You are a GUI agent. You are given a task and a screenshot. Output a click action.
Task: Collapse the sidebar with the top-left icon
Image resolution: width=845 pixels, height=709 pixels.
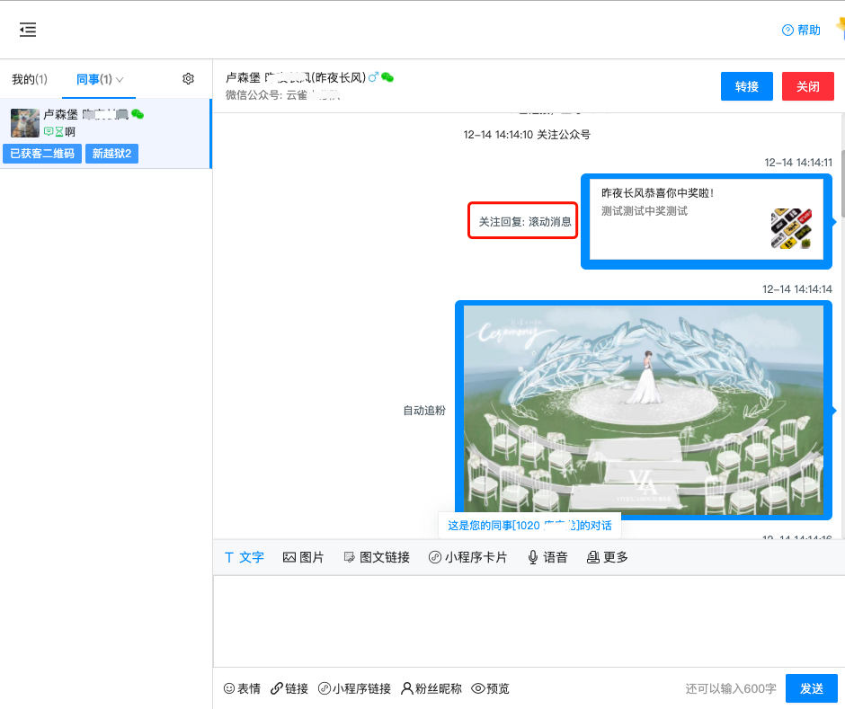click(x=27, y=30)
